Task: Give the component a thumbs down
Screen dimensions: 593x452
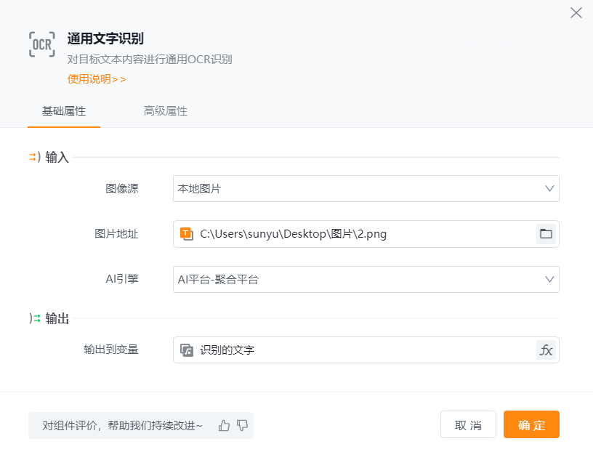Action: point(243,425)
